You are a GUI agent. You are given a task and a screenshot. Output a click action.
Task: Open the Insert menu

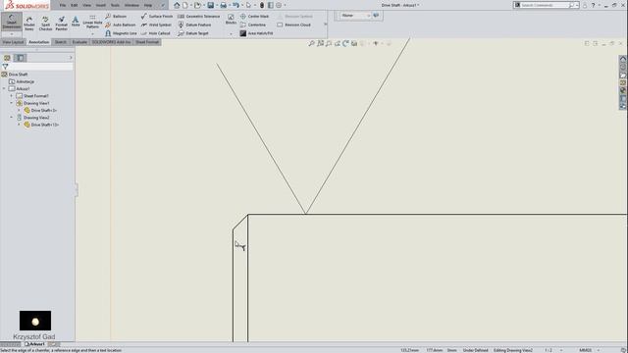pos(100,5)
